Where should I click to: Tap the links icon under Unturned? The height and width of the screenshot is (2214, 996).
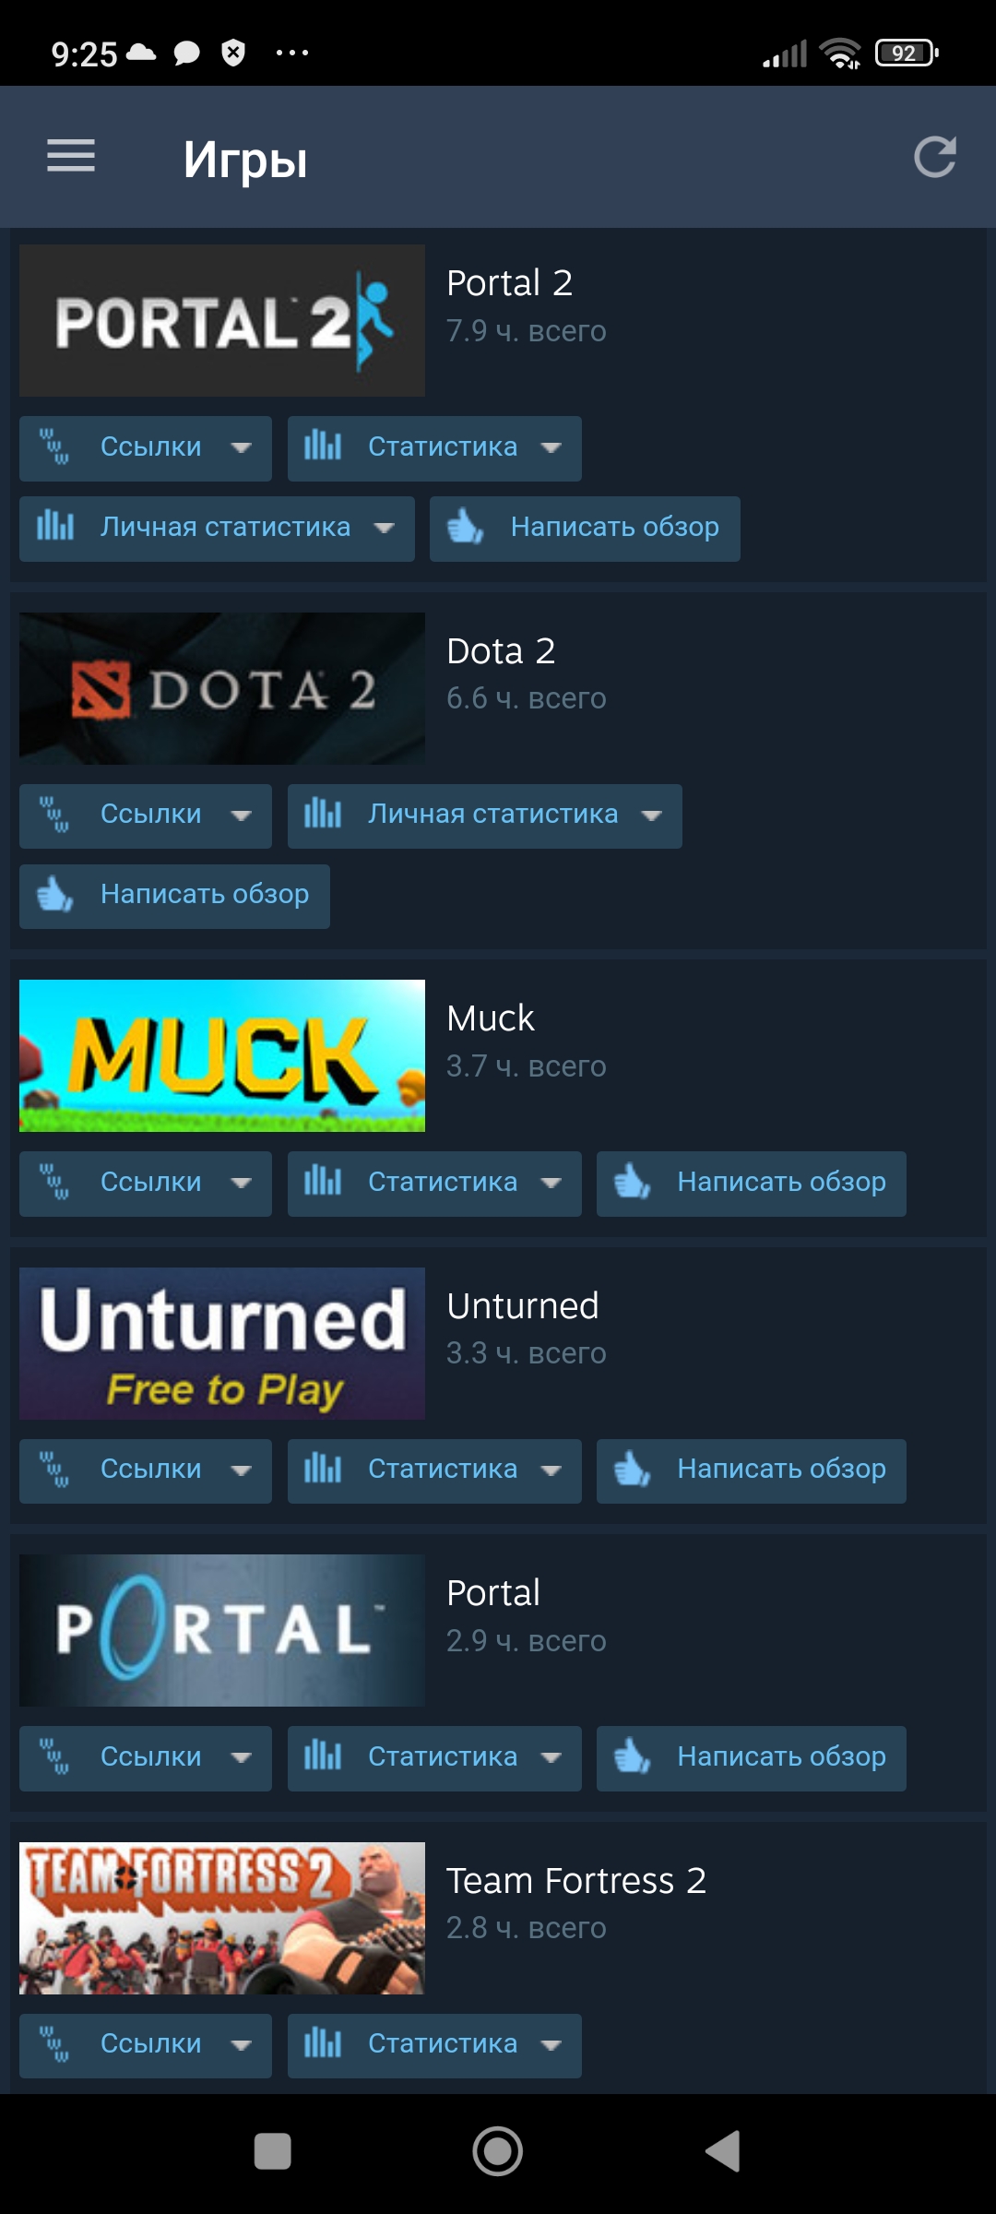(x=54, y=1470)
